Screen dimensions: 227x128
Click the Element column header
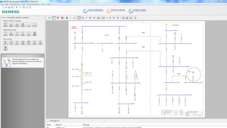pos(59,125)
